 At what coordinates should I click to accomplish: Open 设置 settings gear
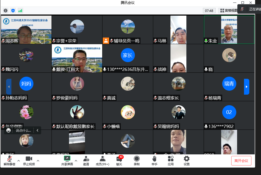click(187, 160)
